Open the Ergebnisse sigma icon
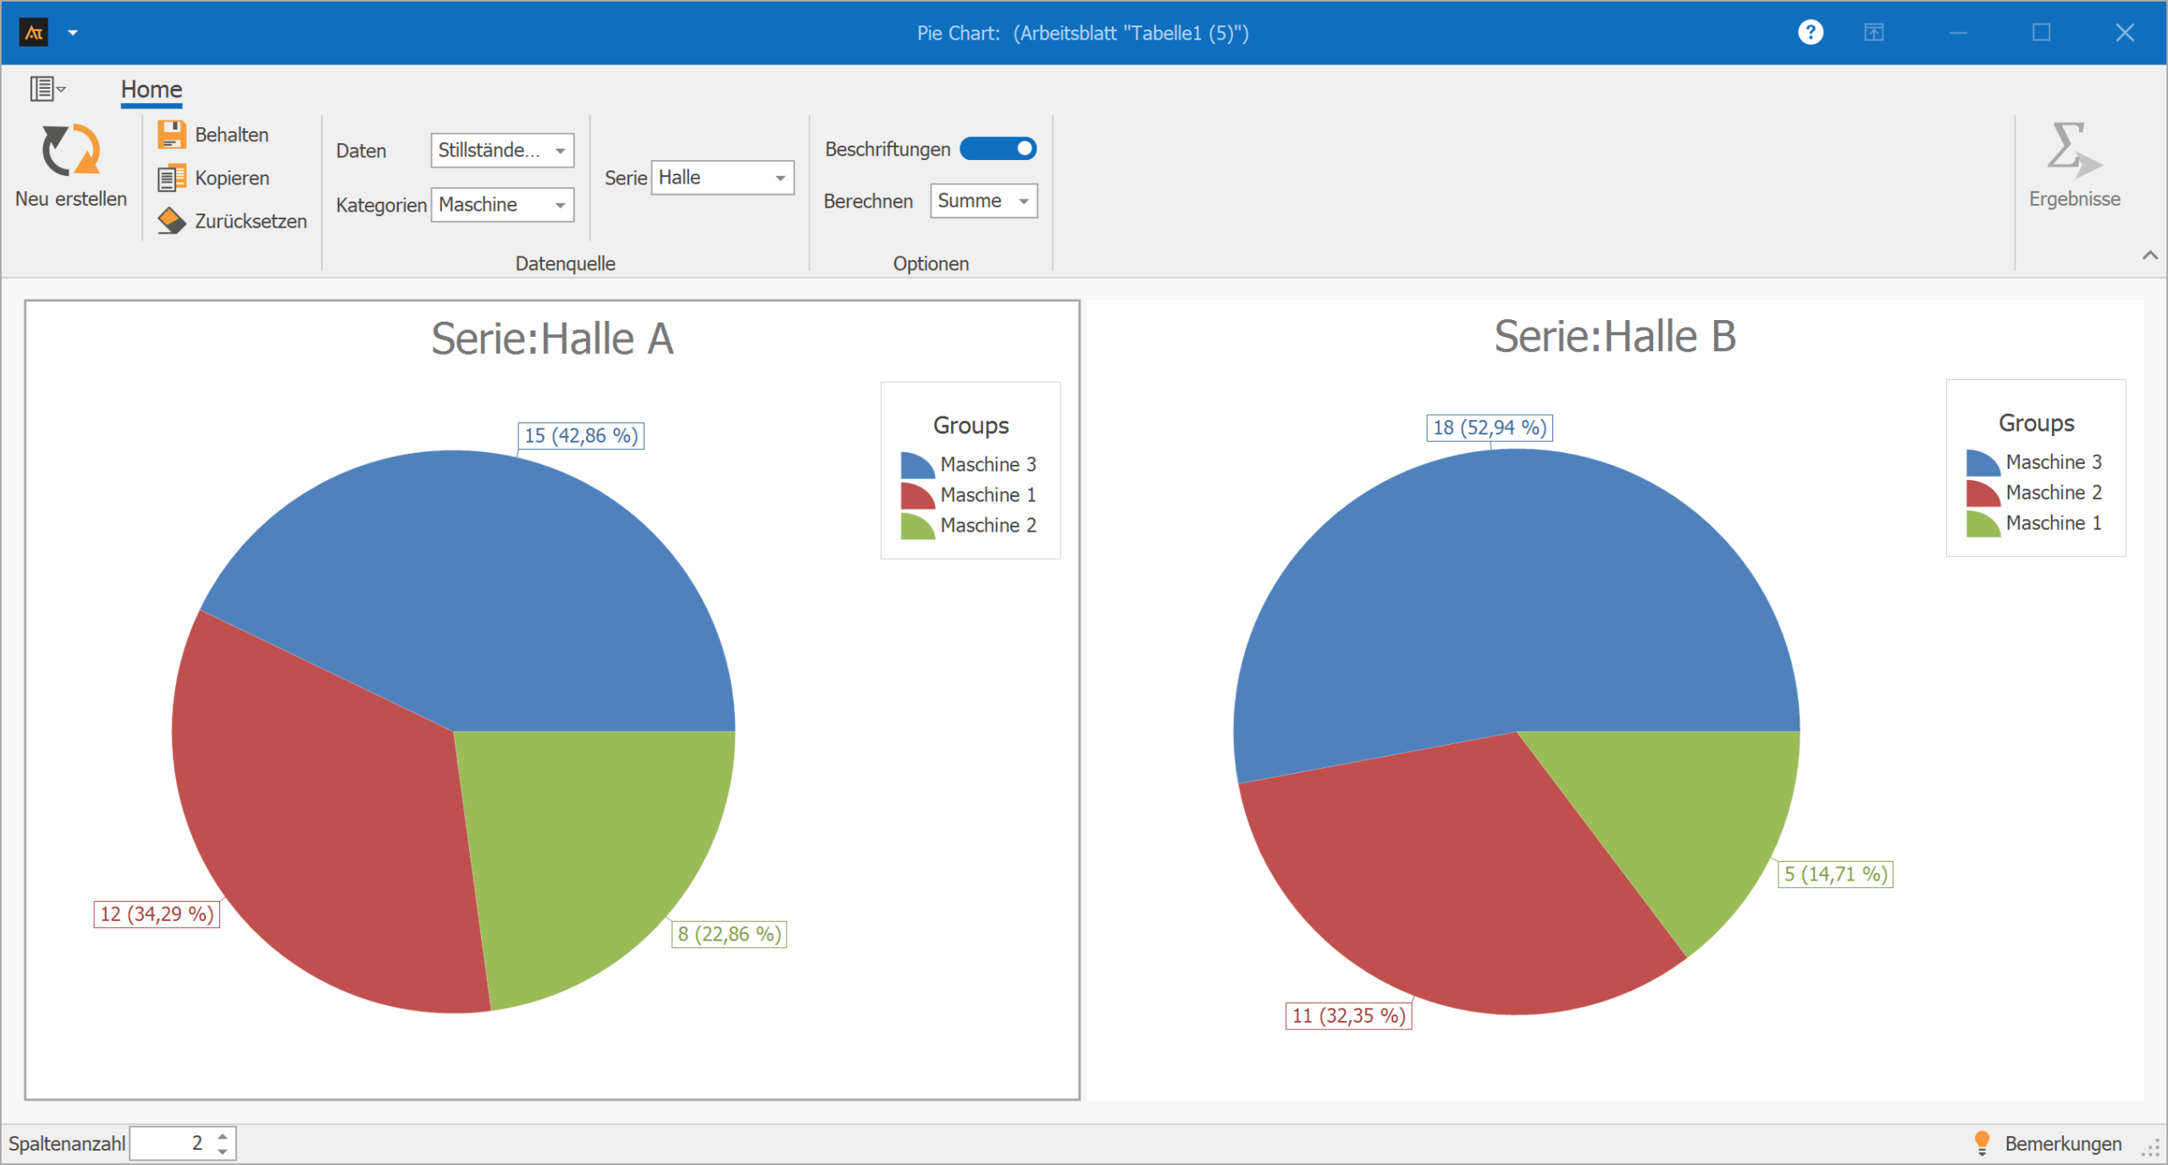This screenshot has width=2168, height=1165. [2073, 151]
